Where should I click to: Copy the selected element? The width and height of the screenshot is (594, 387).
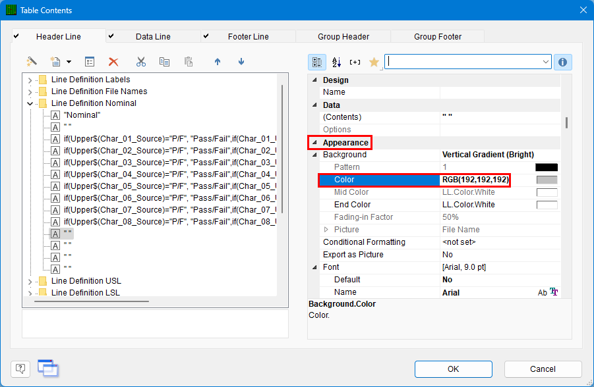(x=164, y=62)
